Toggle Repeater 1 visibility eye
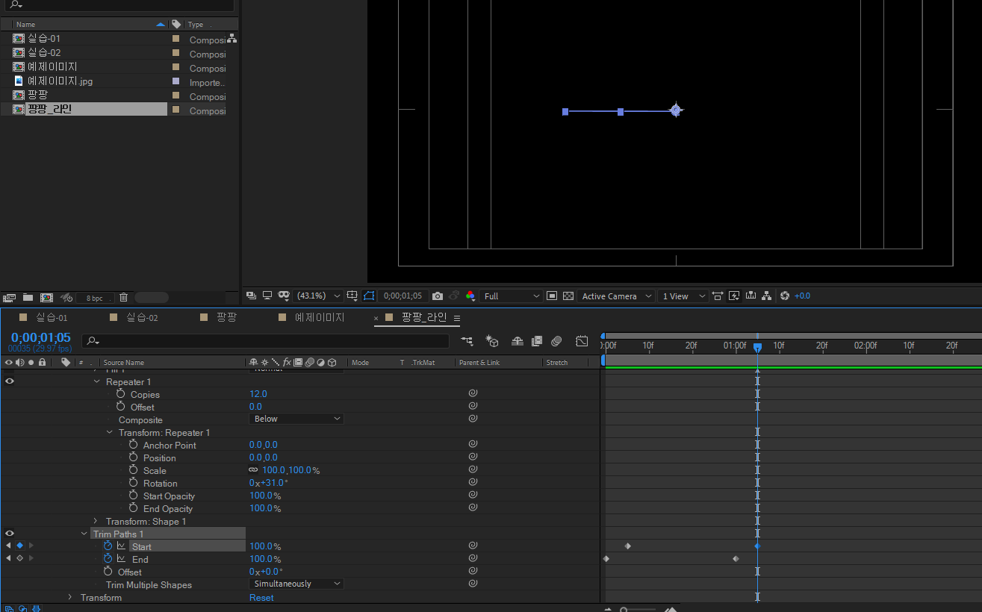The height and width of the screenshot is (612, 982). pos(10,381)
